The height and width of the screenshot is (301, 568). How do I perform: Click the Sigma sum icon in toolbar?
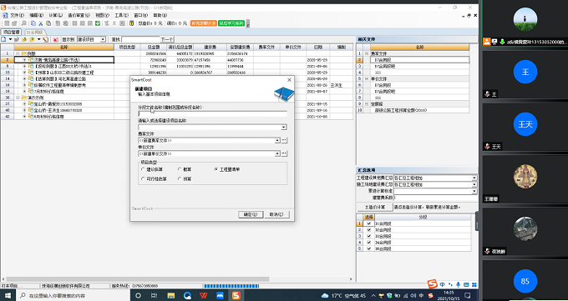114,23
